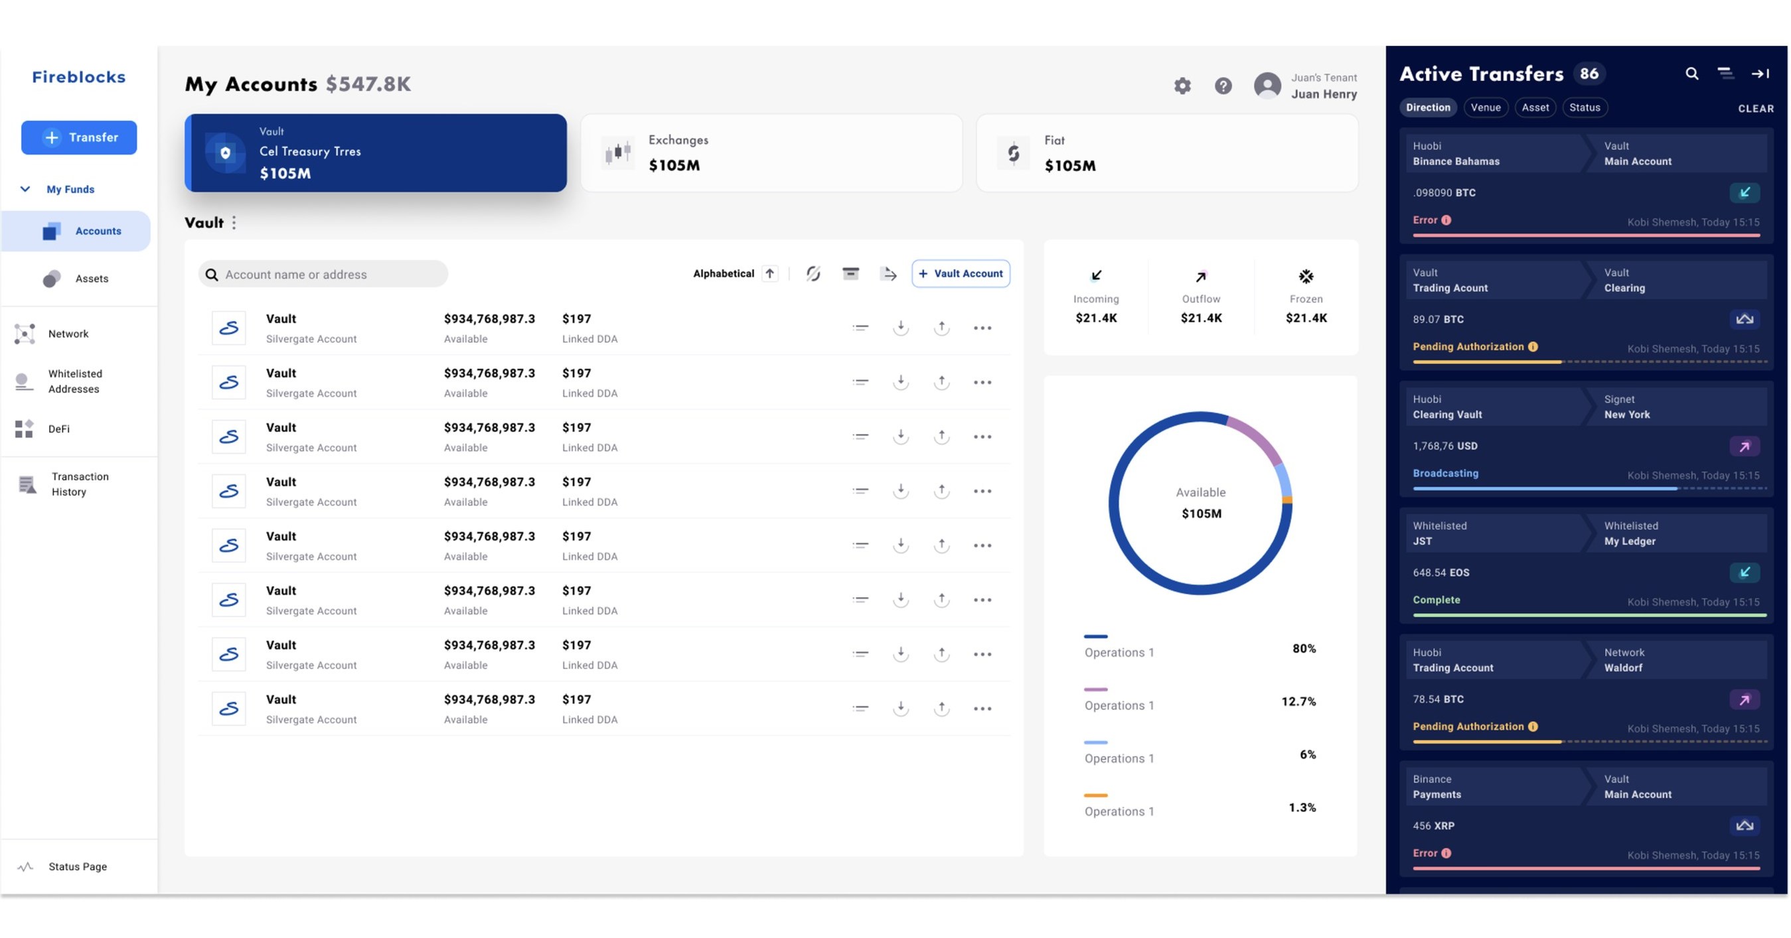Viewport: 1791px width, 938px height.
Task: Open the DeFi section
Action: coord(58,429)
